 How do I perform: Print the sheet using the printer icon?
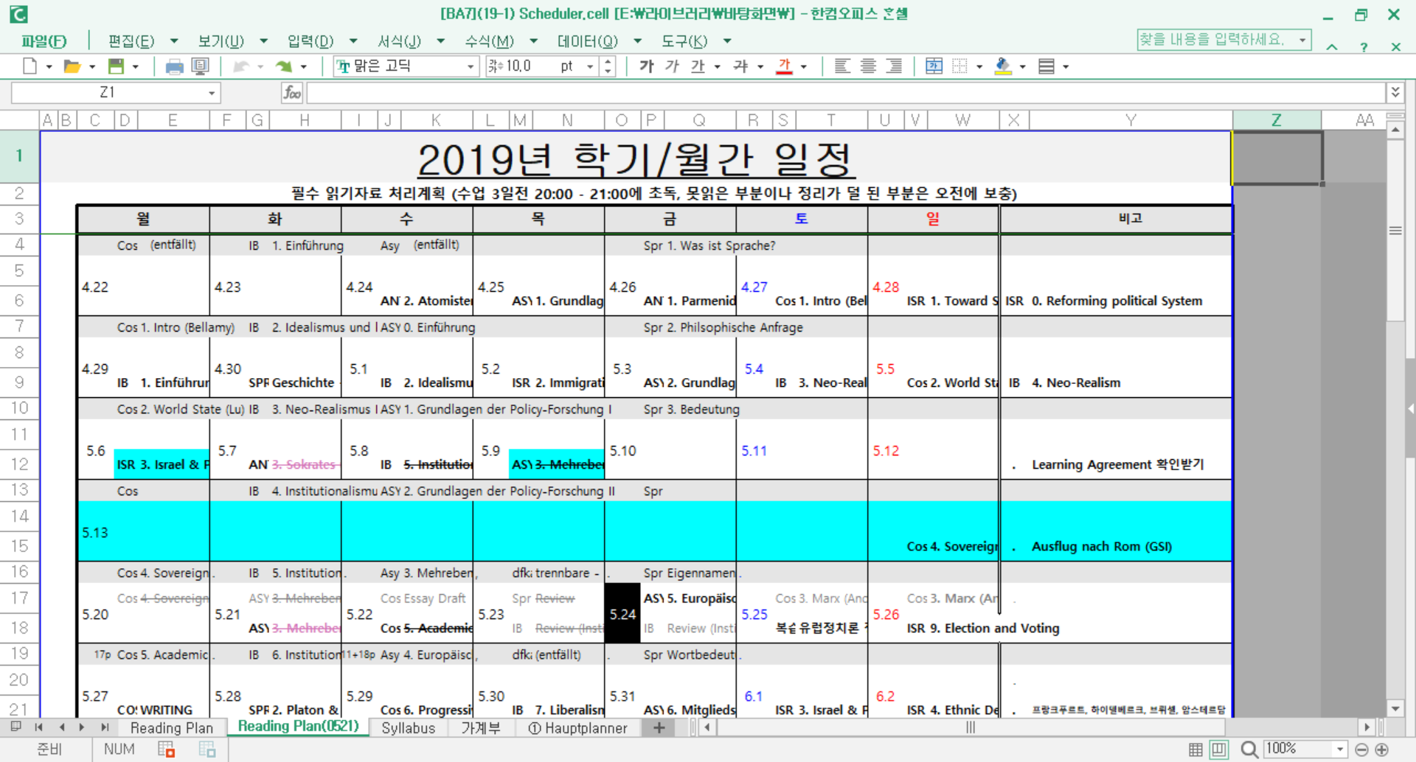coord(174,66)
